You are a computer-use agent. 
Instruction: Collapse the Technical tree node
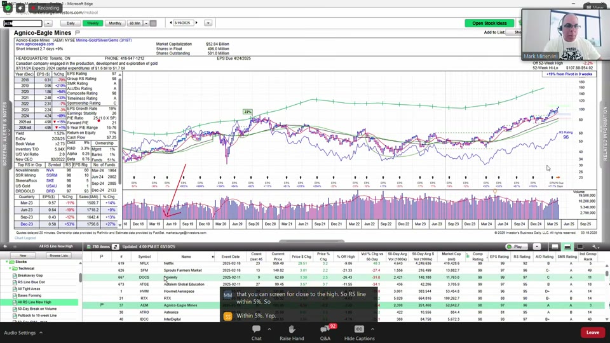[x=10, y=268]
